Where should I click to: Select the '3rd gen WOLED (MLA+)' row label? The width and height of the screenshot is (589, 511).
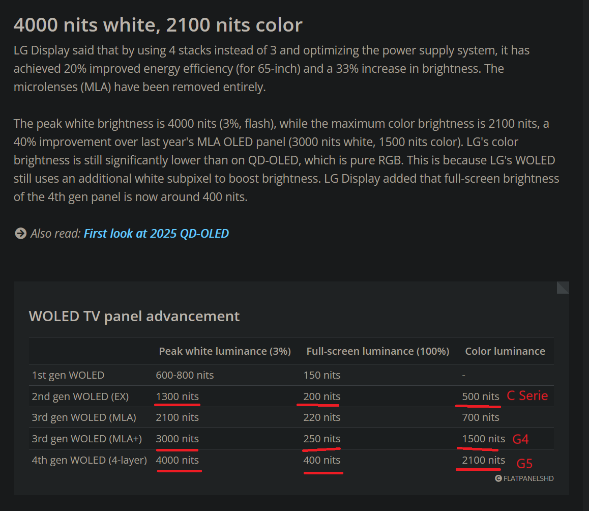tap(87, 439)
